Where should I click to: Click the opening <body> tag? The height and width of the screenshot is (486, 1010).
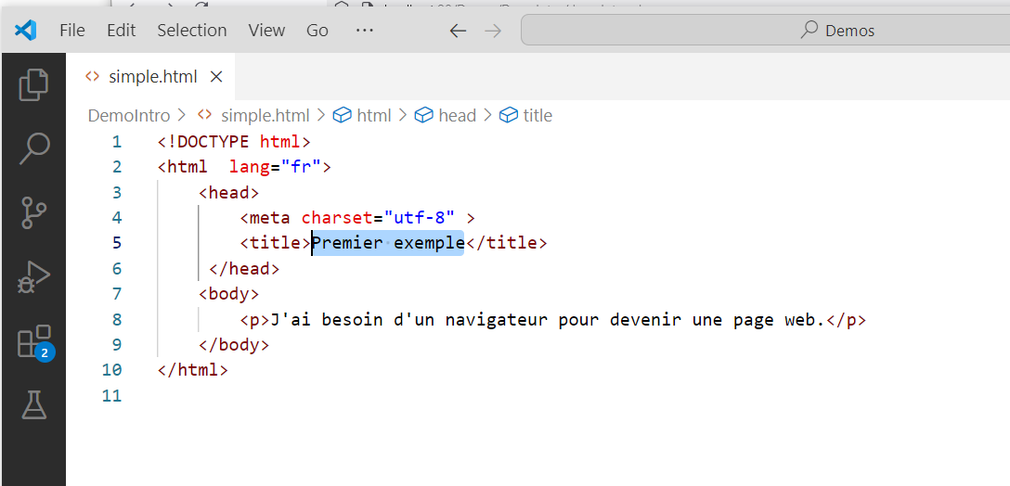(x=229, y=293)
